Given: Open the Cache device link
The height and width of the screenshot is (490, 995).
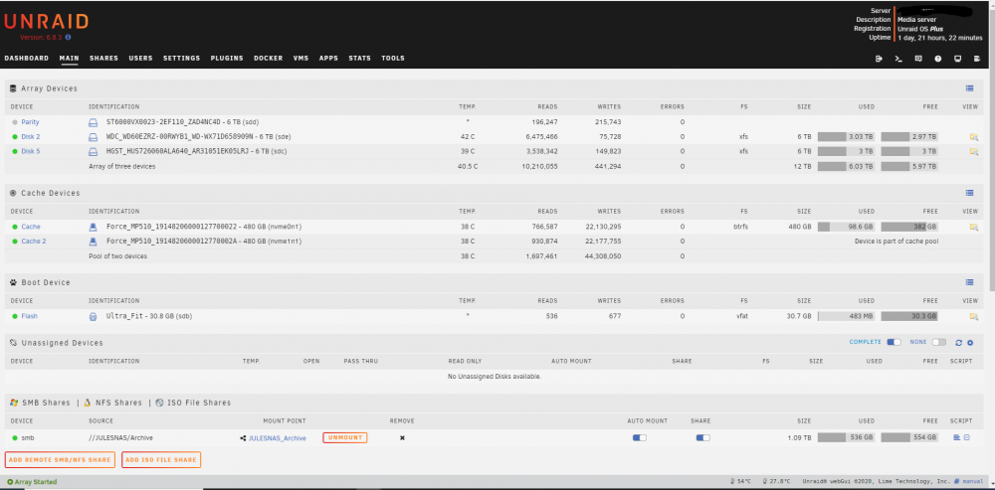Looking at the screenshot, I should coord(31,227).
